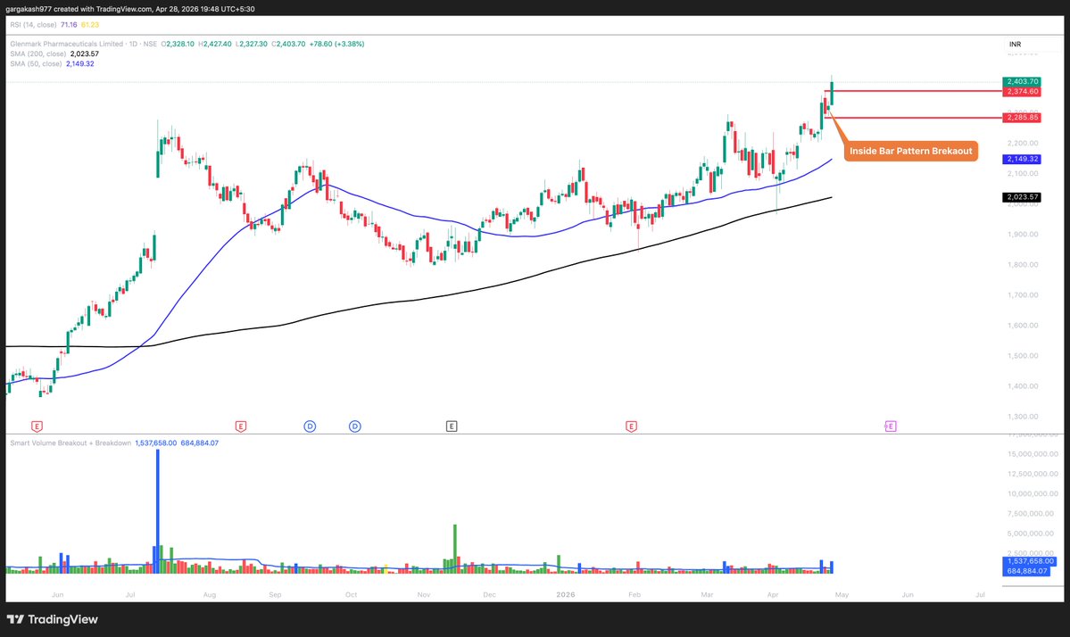Click the INR currency label
This screenshot has width=1070, height=637.
pyautogui.click(x=1016, y=45)
